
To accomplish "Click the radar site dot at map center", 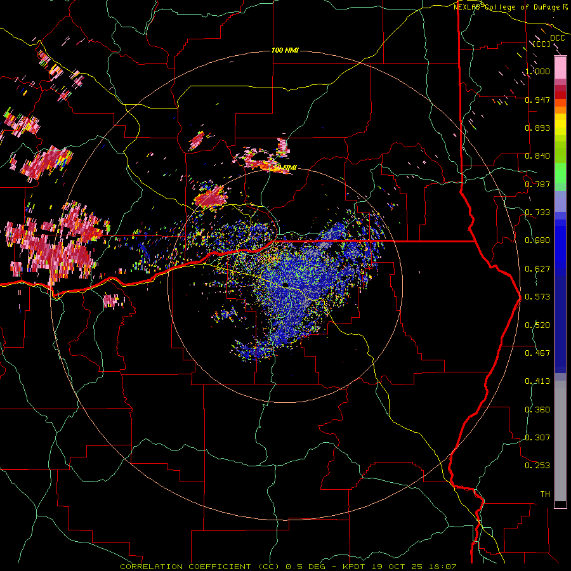I will (285, 285).
